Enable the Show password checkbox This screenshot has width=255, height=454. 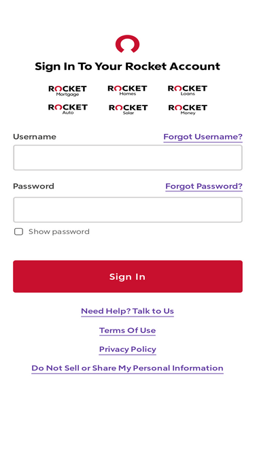click(19, 231)
